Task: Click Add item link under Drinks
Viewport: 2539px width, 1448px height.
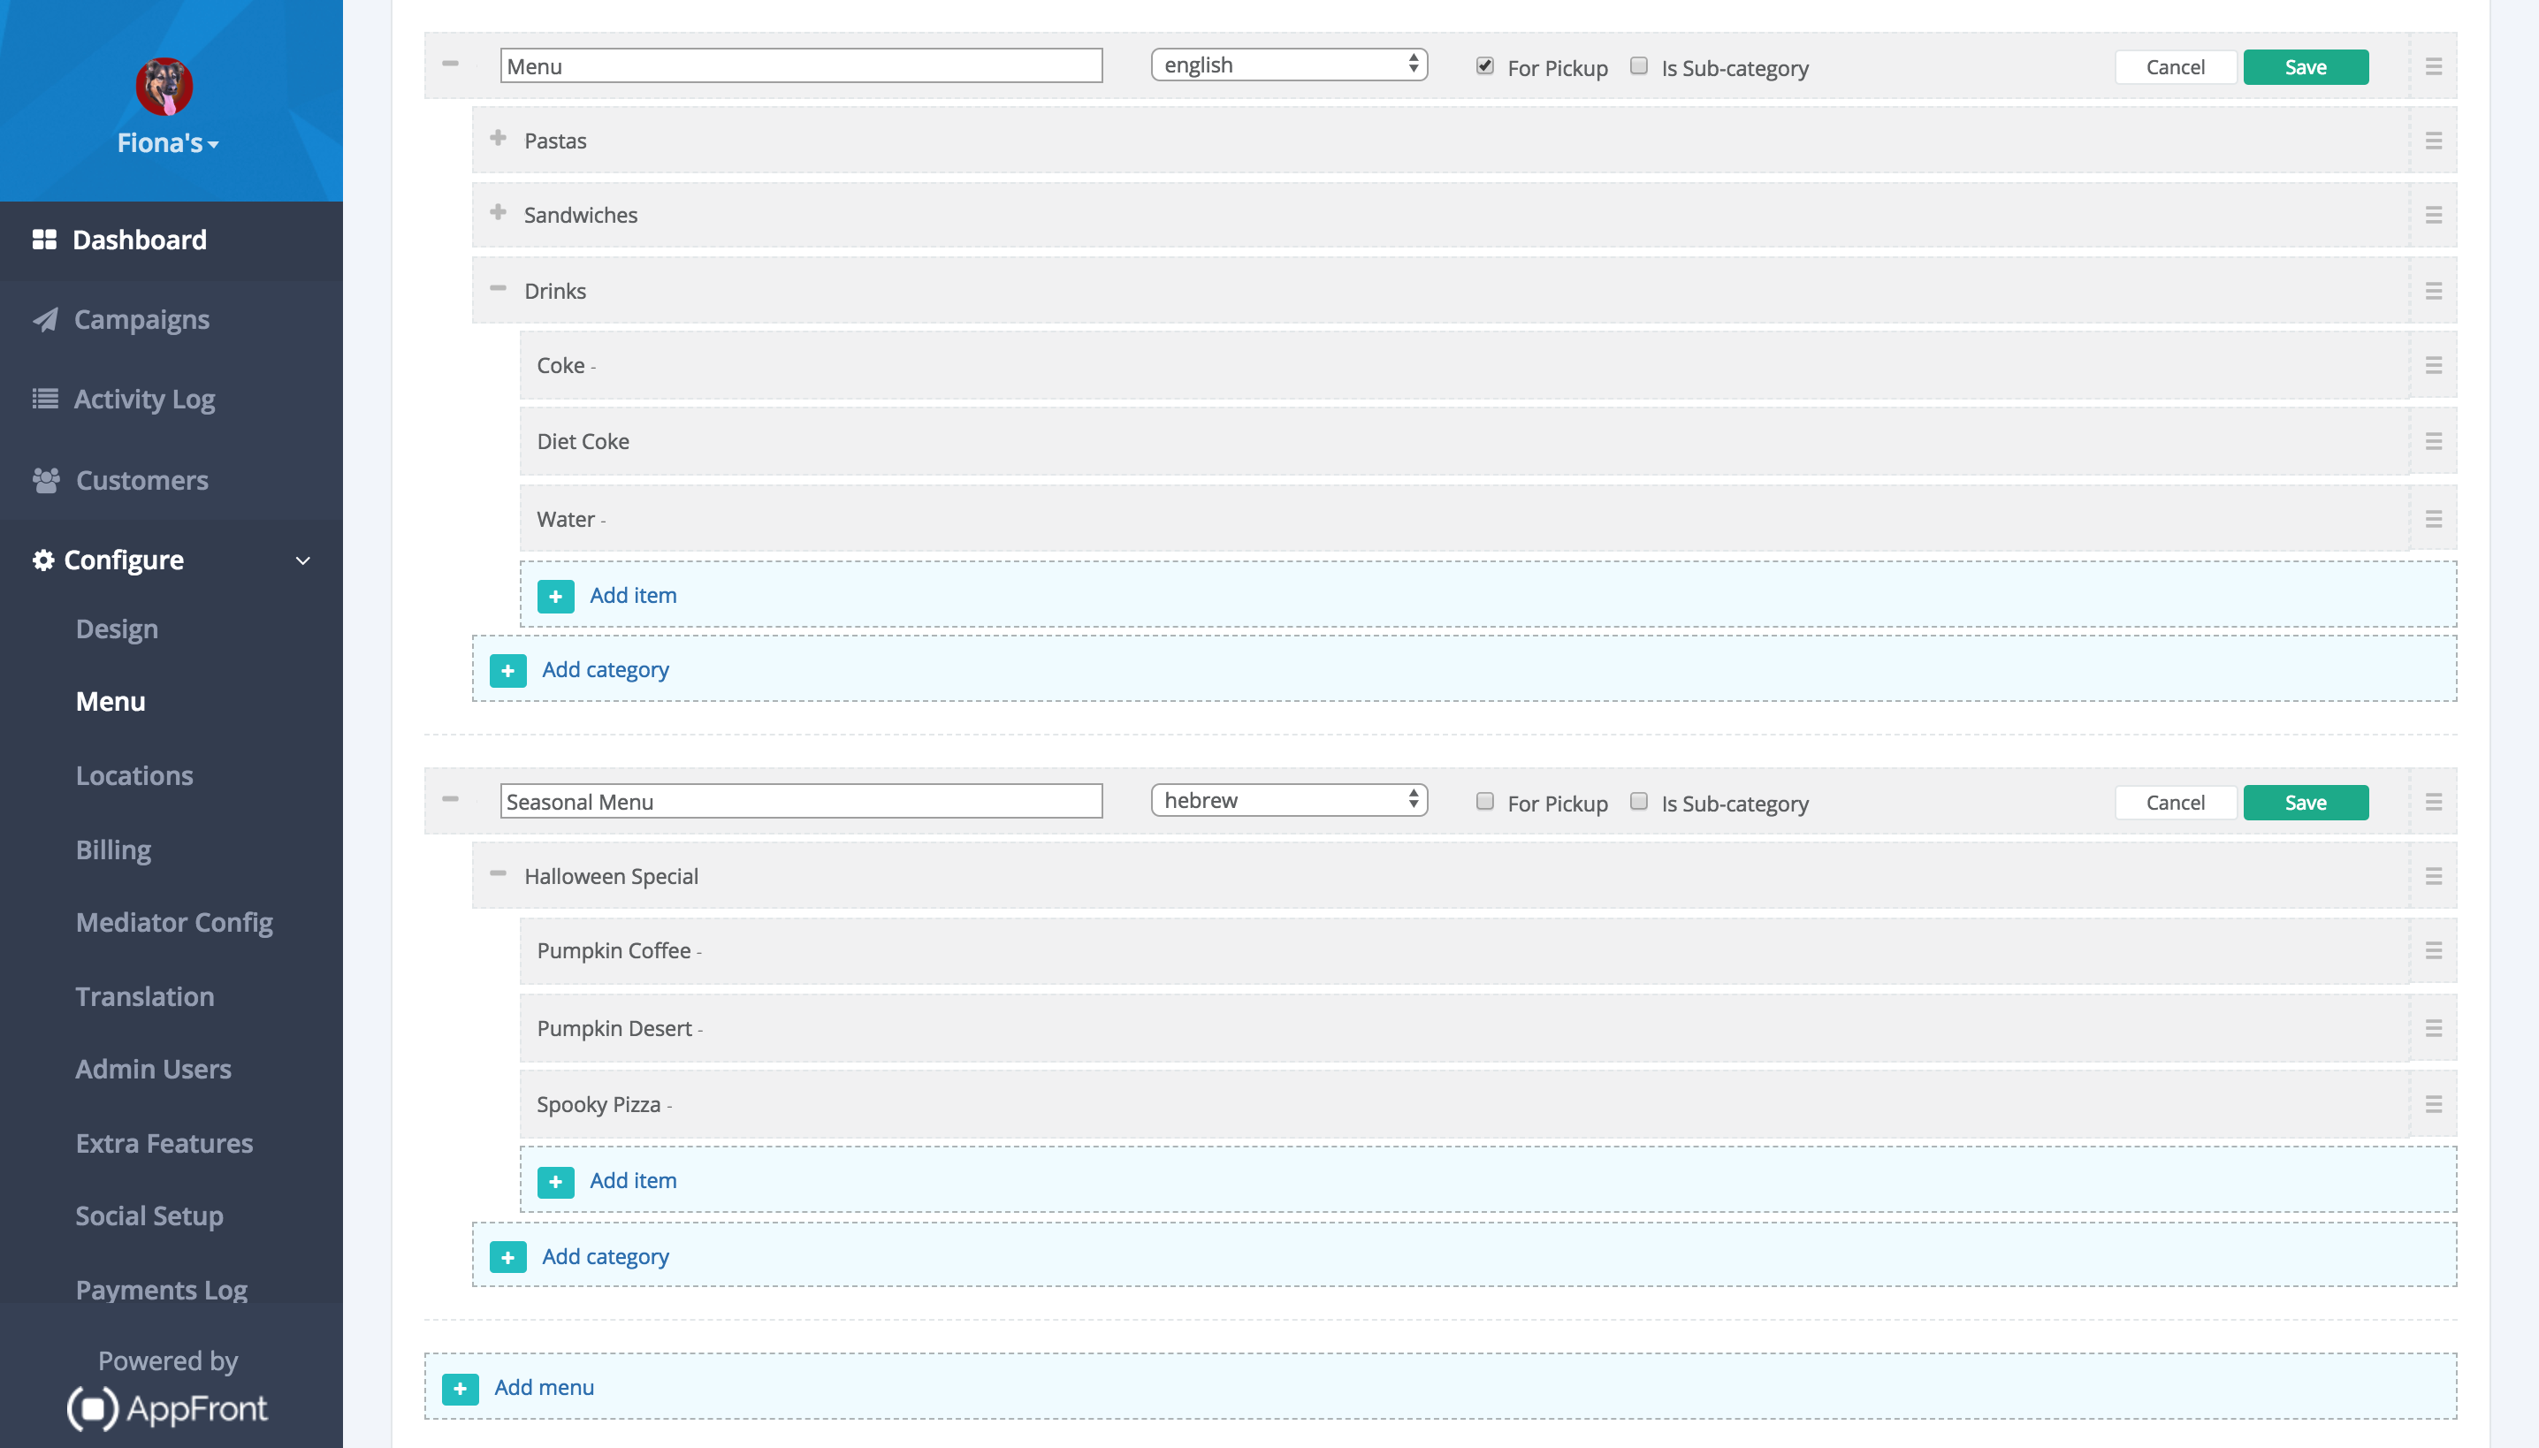Action: tap(632, 596)
